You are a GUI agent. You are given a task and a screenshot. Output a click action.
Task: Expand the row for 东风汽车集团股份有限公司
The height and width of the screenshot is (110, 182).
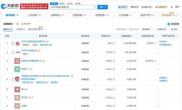click(x=13, y=43)
